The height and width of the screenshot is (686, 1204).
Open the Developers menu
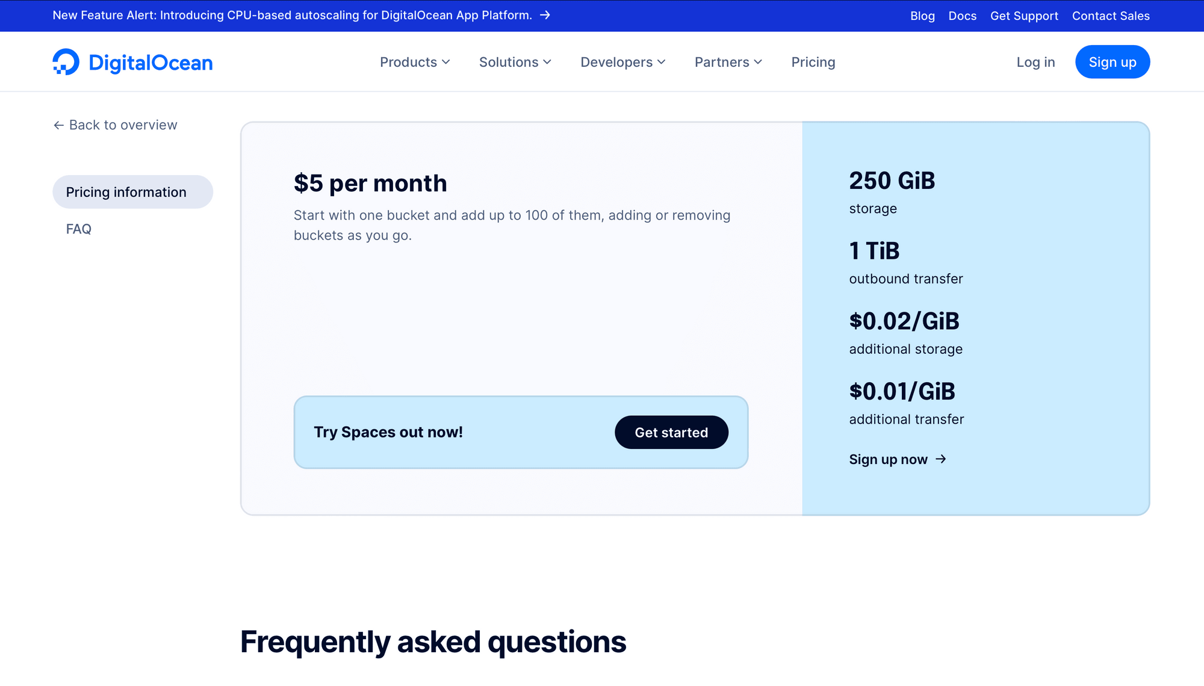622,62
